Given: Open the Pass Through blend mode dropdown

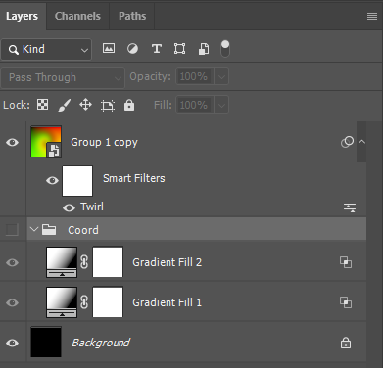Looking at the screenshot, I should [63, 77].
